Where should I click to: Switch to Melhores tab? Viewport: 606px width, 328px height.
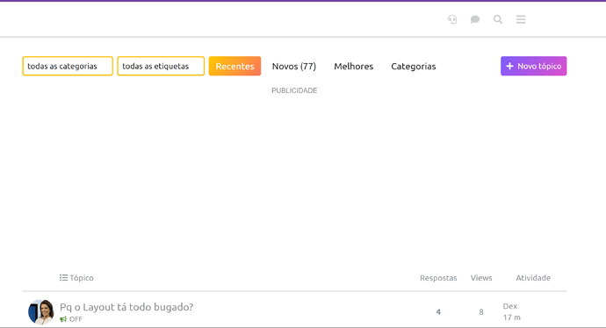[354, 67]
